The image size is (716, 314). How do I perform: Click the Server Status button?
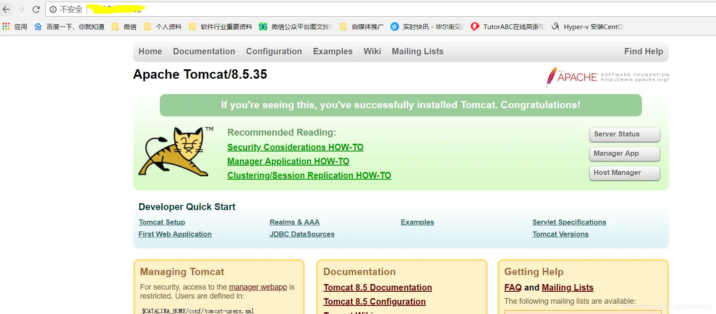[x=624, y=134]
